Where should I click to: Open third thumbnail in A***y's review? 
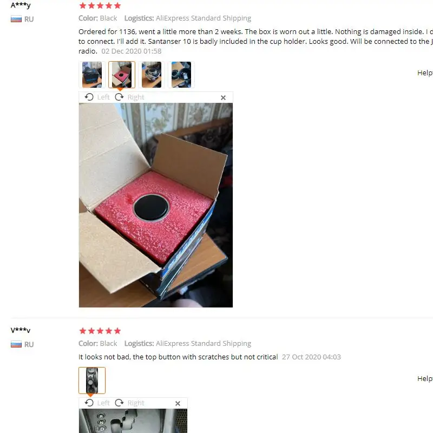[x=152, y=75]
